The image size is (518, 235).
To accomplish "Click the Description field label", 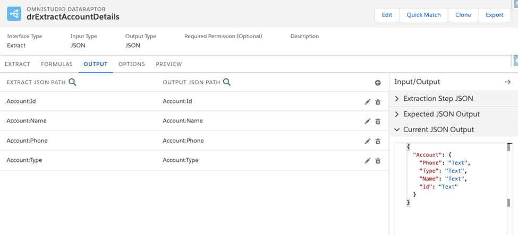I will click(304, 36).
